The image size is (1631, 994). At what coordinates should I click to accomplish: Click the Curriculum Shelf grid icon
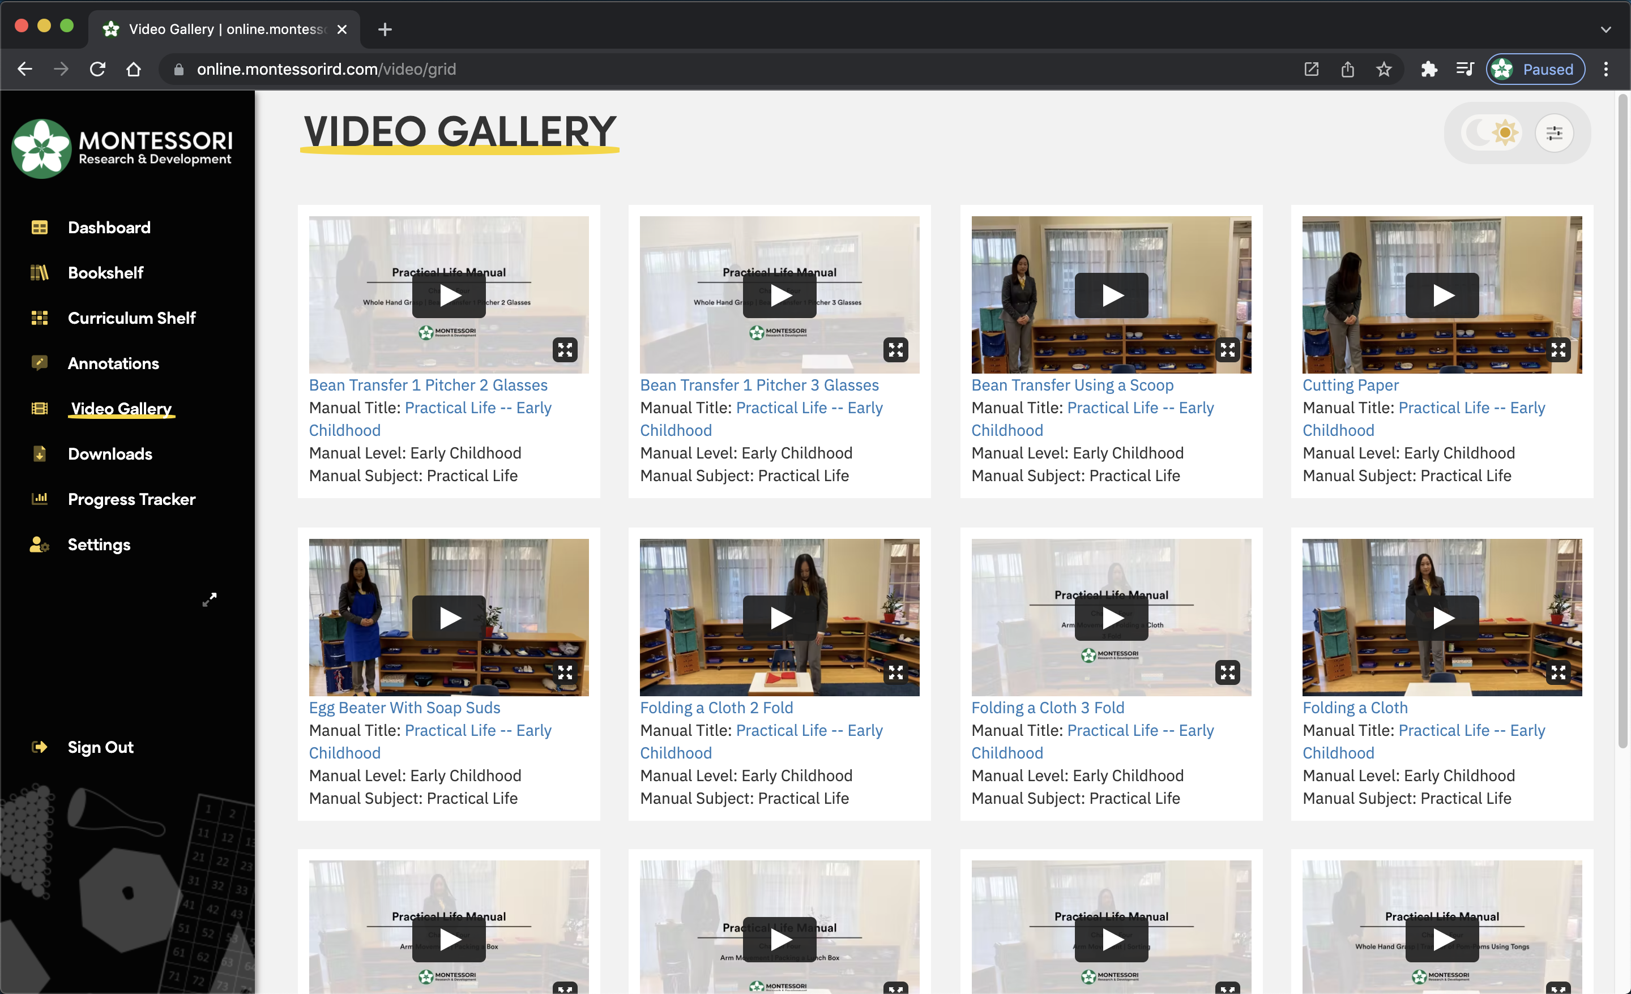click(40, 318)
